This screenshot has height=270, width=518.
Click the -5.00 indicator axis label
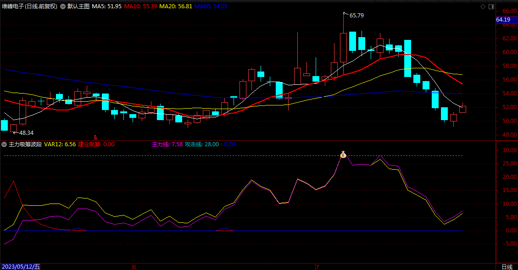510,243
